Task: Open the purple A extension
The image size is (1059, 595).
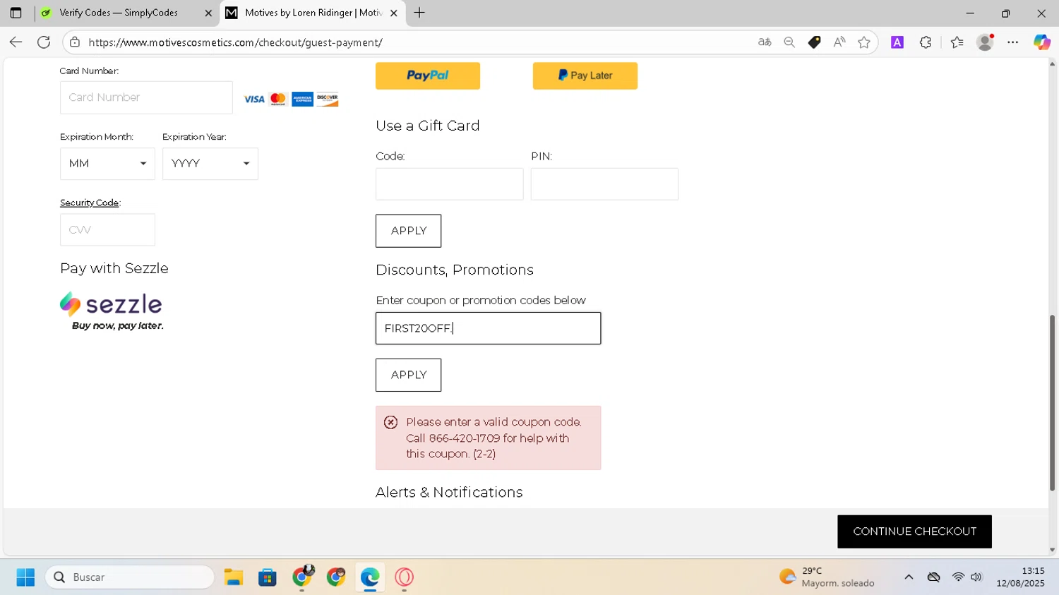Action: click(897, 42)
